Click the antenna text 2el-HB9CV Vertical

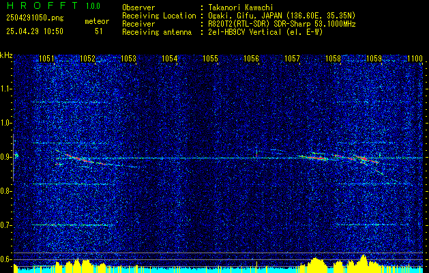tap(245, 32)
